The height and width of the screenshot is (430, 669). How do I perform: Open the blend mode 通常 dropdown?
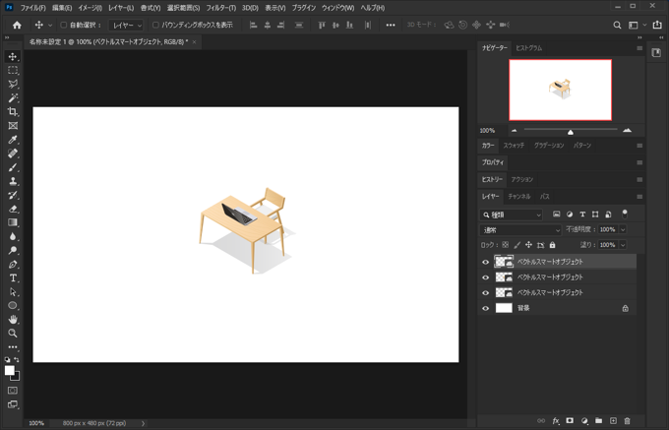click(x=520, y=230)
